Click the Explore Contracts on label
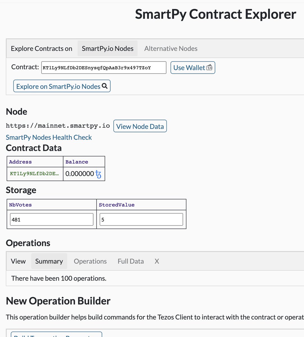 point(42,49)
